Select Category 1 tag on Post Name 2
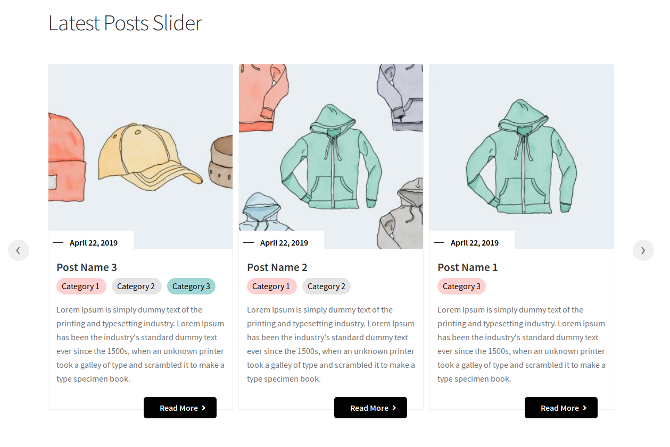This screenshot has height=447, width=670. [x=271, y=286]
